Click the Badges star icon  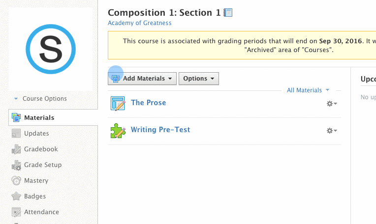click(16, 196)
